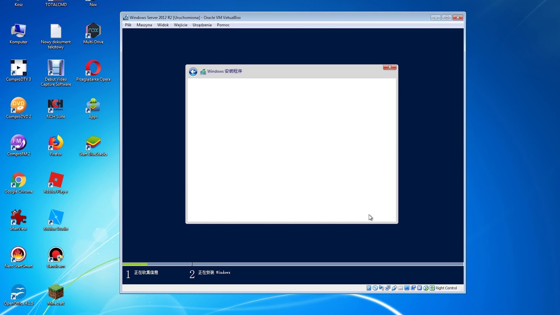Image resolution: width=560 pixels, height=315 pixels.
Task: Click the mouse integration status icon
Action: [x=426, y=288]
